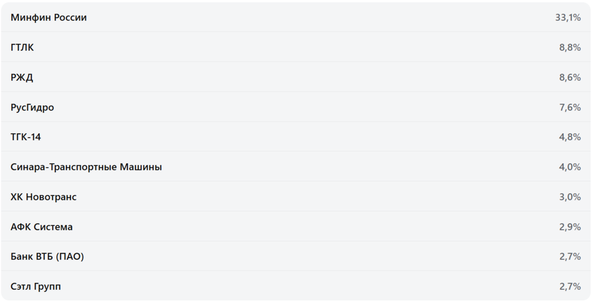The height and width of the screenshot is (302, 593).
Task: Select the Сэтл Групп issuer name
Action: click(36, 287)
